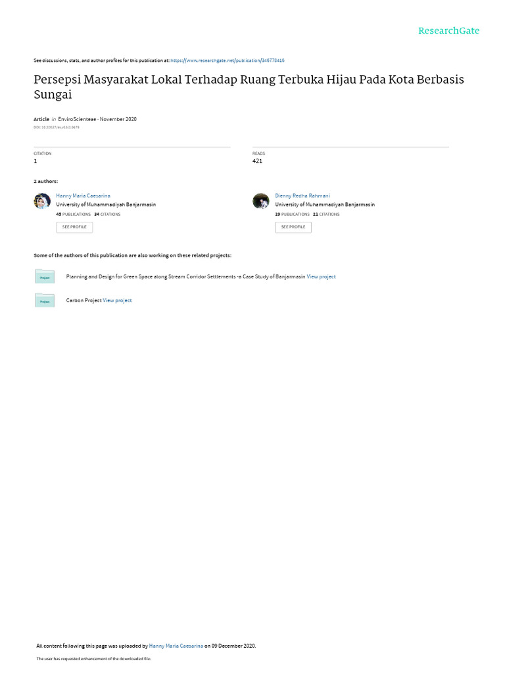505x674 pixels.
Task: Click the article title Persepsi Masyarakat Lokal
Action: click(x=249, y=86)
